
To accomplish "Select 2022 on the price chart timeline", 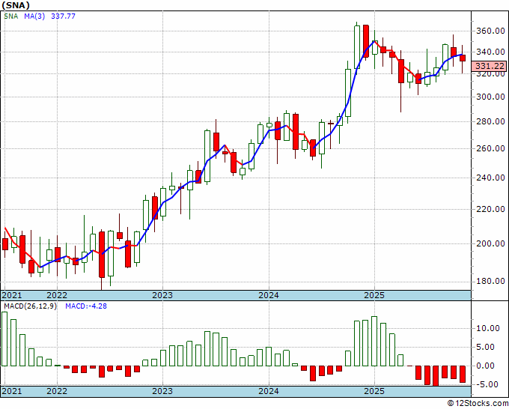I will pyautogui.click(x=57, y=295).
